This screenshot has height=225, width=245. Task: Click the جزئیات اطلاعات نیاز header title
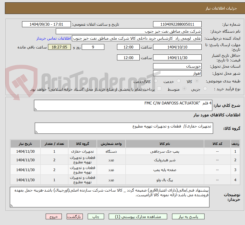click(x=221, y=8)
